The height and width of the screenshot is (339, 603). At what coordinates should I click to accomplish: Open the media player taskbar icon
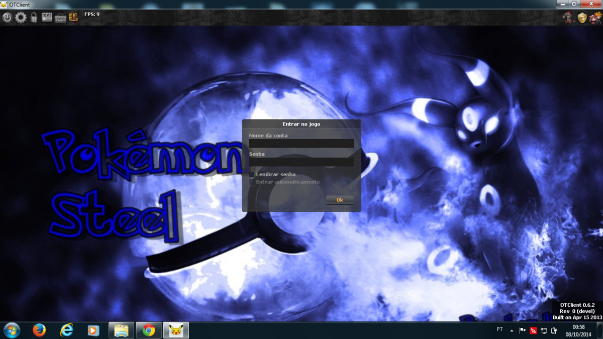(93, 330)
